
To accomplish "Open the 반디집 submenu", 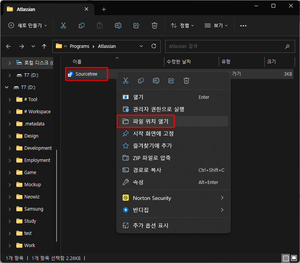I will tap(173, 210).
